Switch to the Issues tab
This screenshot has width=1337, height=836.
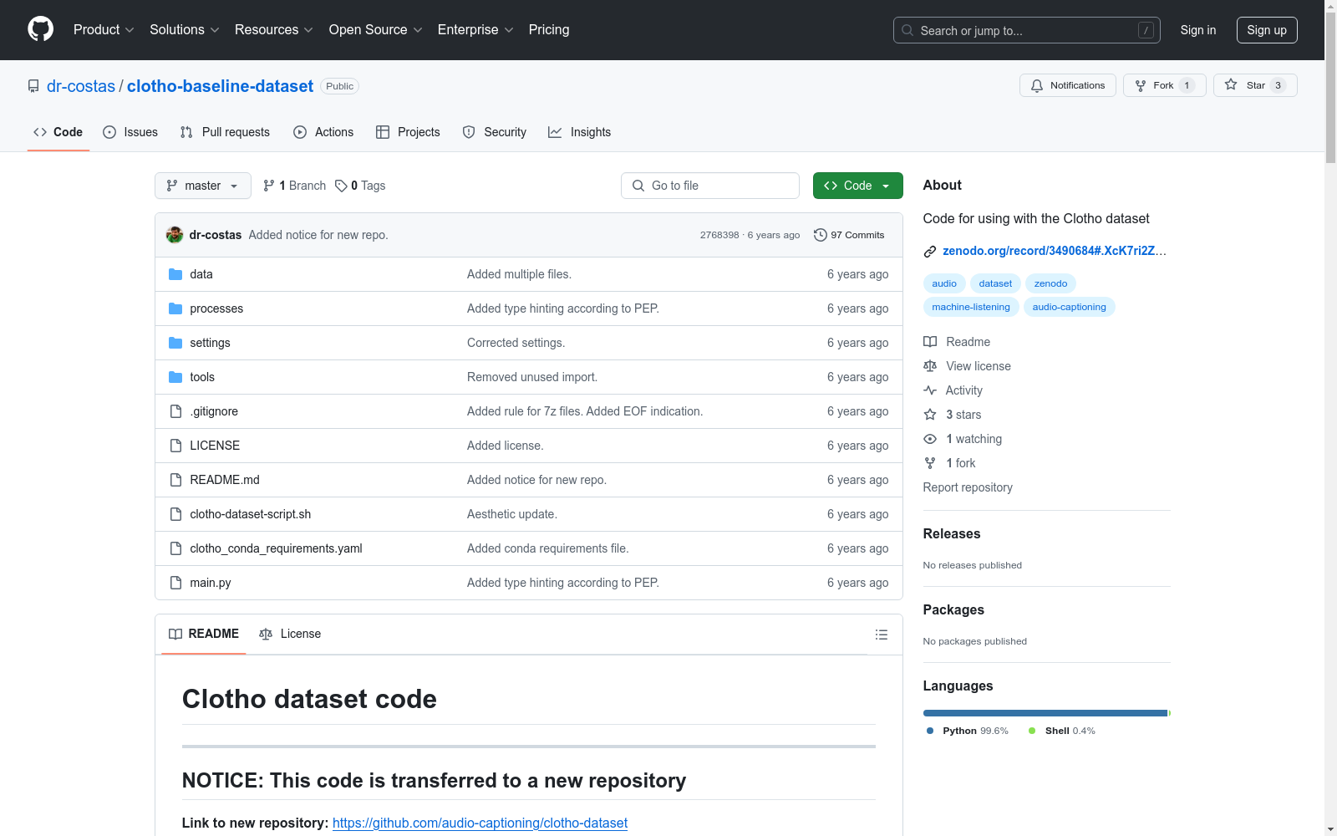pyautogui.click(x=130, y=132)
